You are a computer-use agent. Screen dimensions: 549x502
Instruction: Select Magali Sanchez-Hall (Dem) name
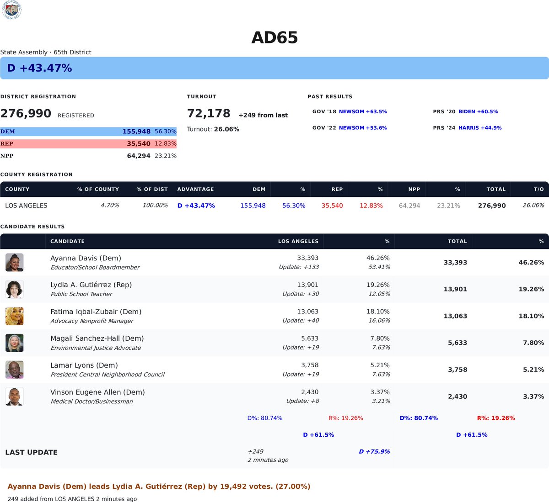[97, 338]
